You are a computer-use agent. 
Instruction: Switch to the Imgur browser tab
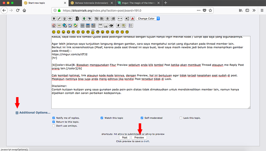pyautogui.click(x=139, y=3)
